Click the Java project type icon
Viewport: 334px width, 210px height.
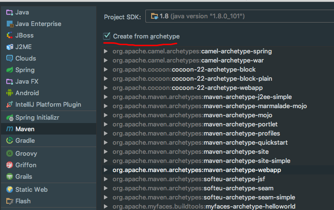(x=9, y=12)
